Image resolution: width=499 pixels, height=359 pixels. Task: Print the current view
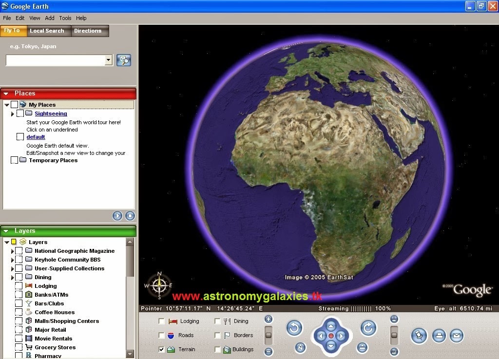tap(439, 336)
